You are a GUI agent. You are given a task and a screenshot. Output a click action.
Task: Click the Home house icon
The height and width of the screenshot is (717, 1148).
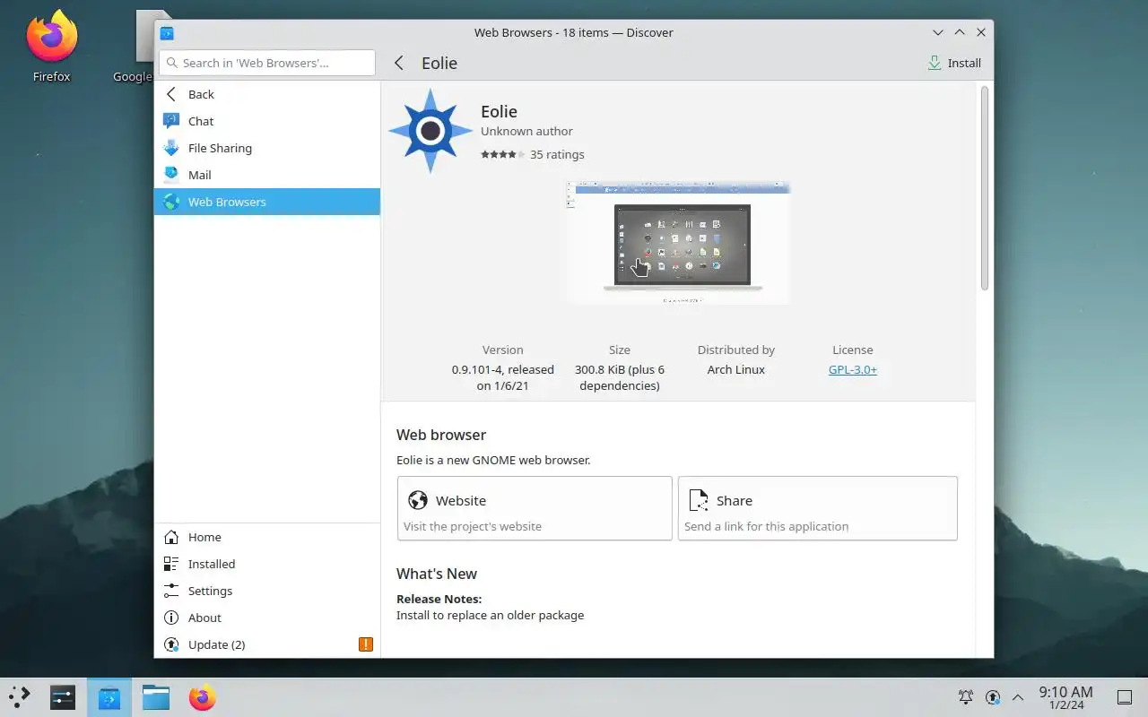tap(171, 537)
